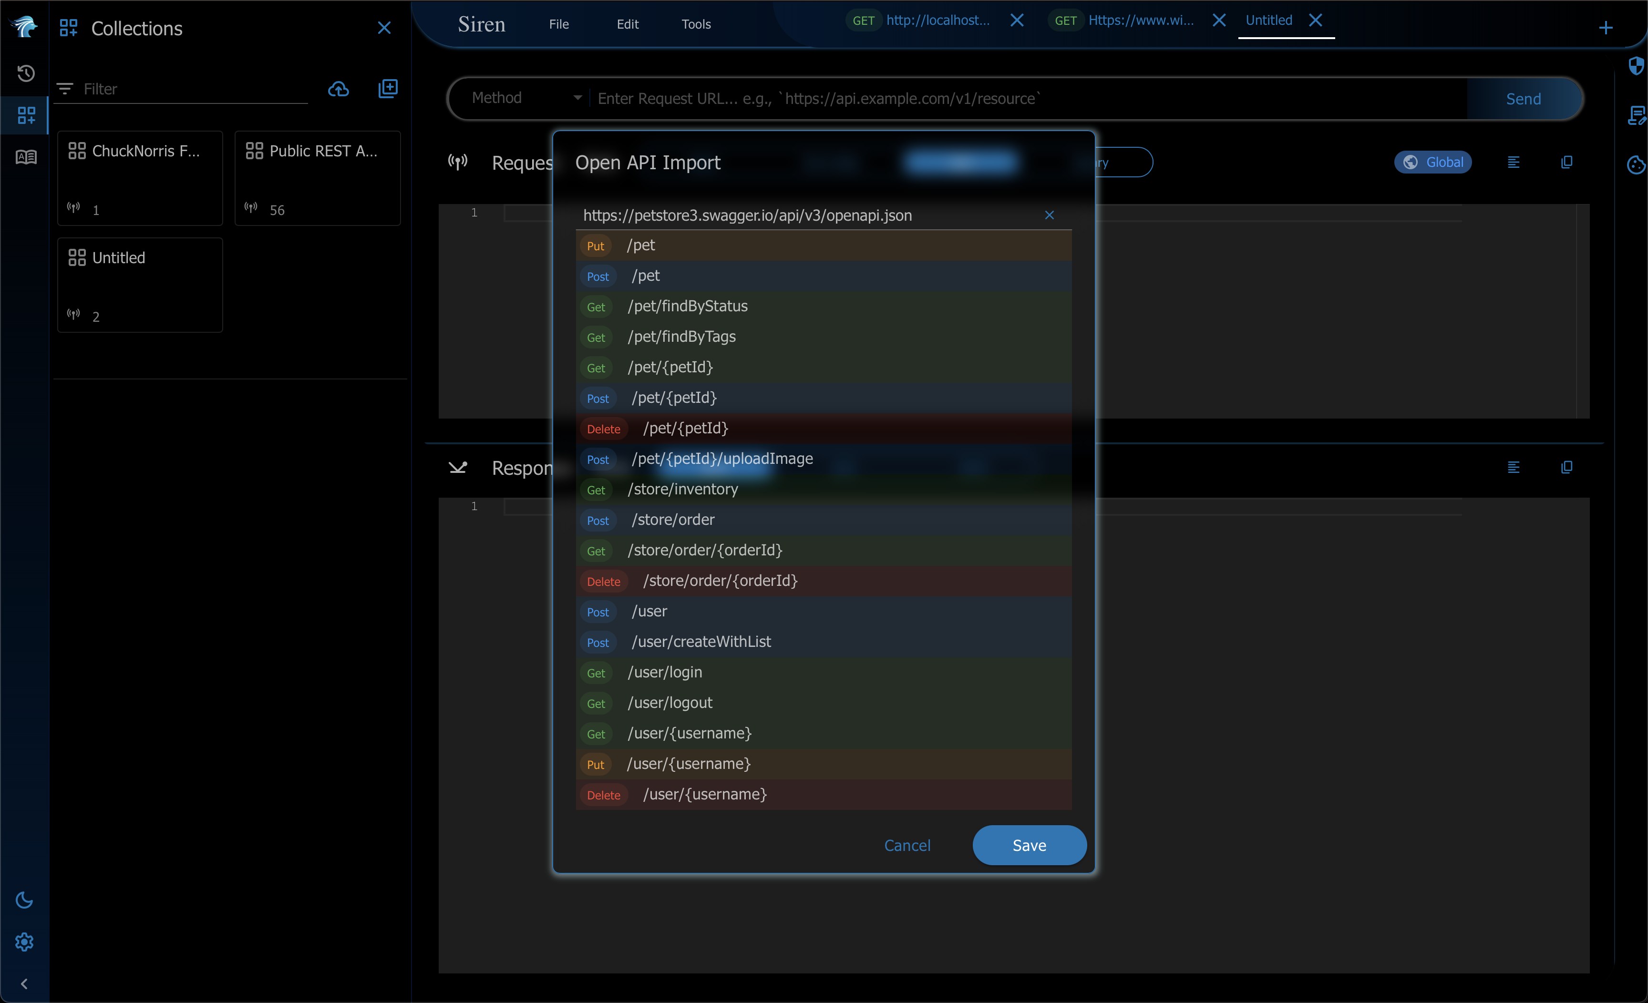Import a collection via the cloud upload icon
Viewport: 1648px width, 1003px height.
pos(339,88)
